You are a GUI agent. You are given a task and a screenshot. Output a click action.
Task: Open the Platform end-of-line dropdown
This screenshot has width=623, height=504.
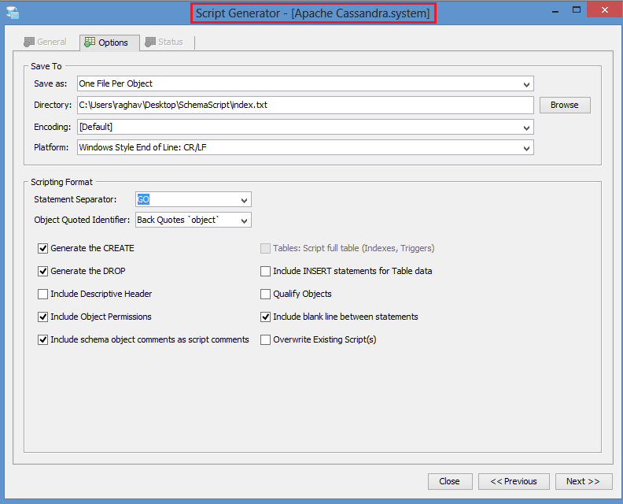[305, 147]
